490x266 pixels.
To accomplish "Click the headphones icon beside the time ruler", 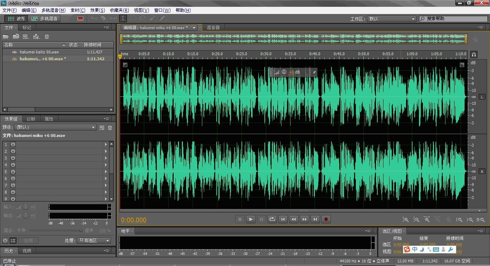I will click(x=474, y=54).
